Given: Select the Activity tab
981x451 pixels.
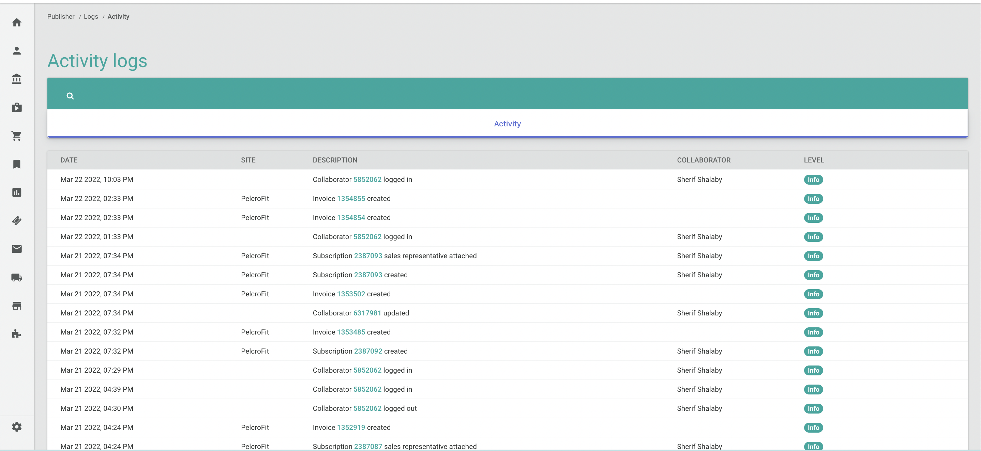Looking at the screenshot, I should click(x=507, y=124).
